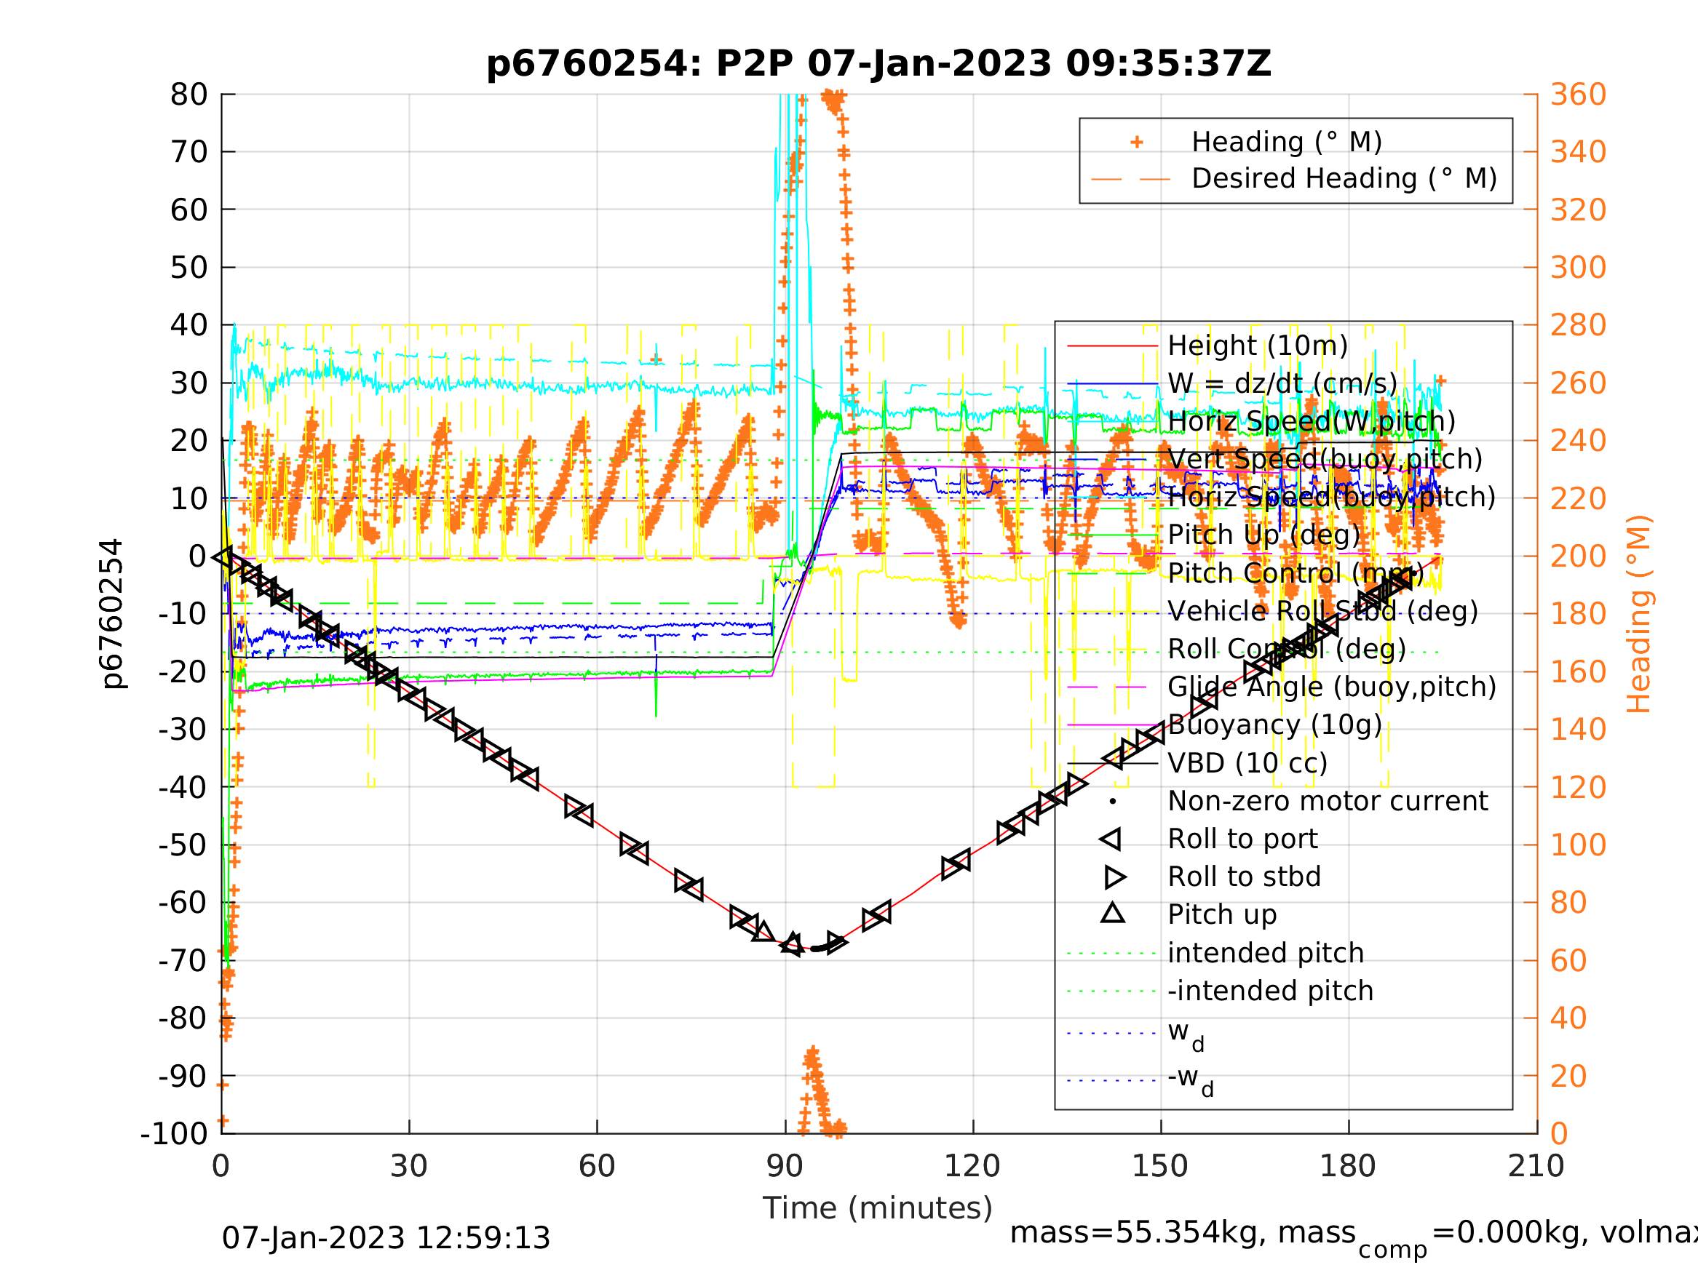Click the '200' tick on right heading axis
The image size is (1698, 1273).
point(1578,556)
